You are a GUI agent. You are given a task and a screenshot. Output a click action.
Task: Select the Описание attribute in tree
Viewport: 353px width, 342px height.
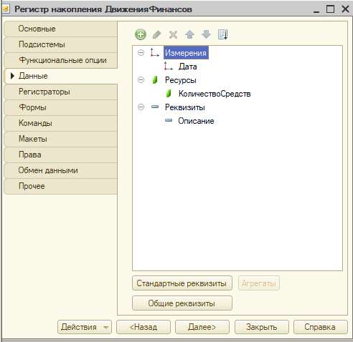[196, 121]
